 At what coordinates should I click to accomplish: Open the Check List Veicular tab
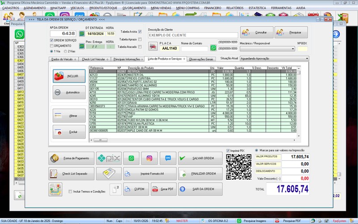pyautogui.click(x=95, y=59)
